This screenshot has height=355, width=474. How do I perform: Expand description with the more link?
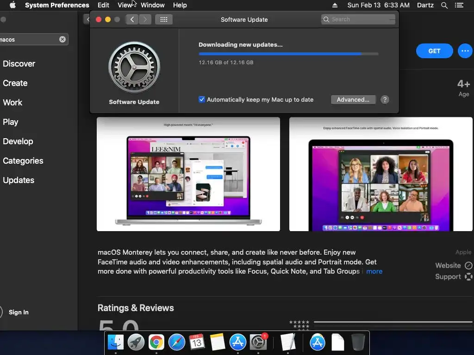(x=374, y=271)
